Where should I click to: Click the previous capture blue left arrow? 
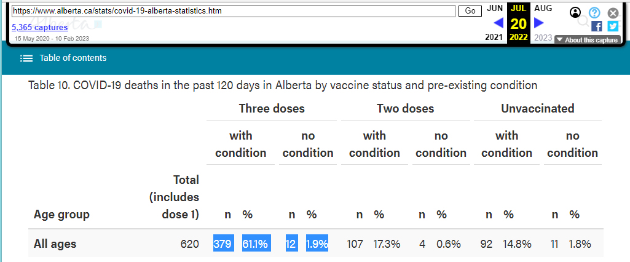click(x=498, y=23)
